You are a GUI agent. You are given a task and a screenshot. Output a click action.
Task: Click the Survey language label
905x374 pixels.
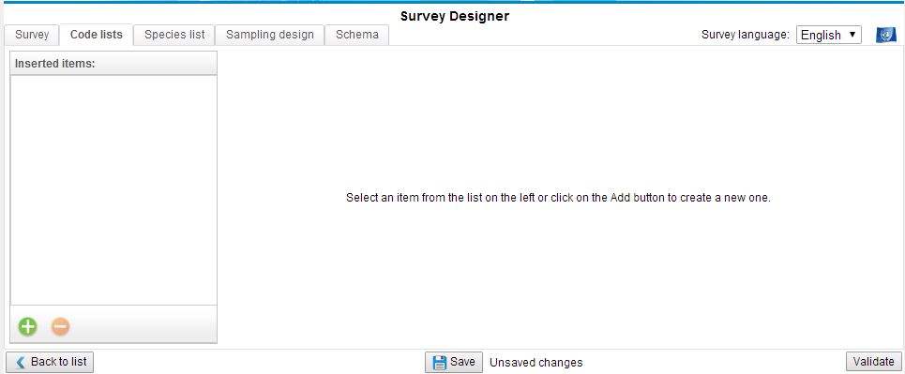click(x=746, y=35)
